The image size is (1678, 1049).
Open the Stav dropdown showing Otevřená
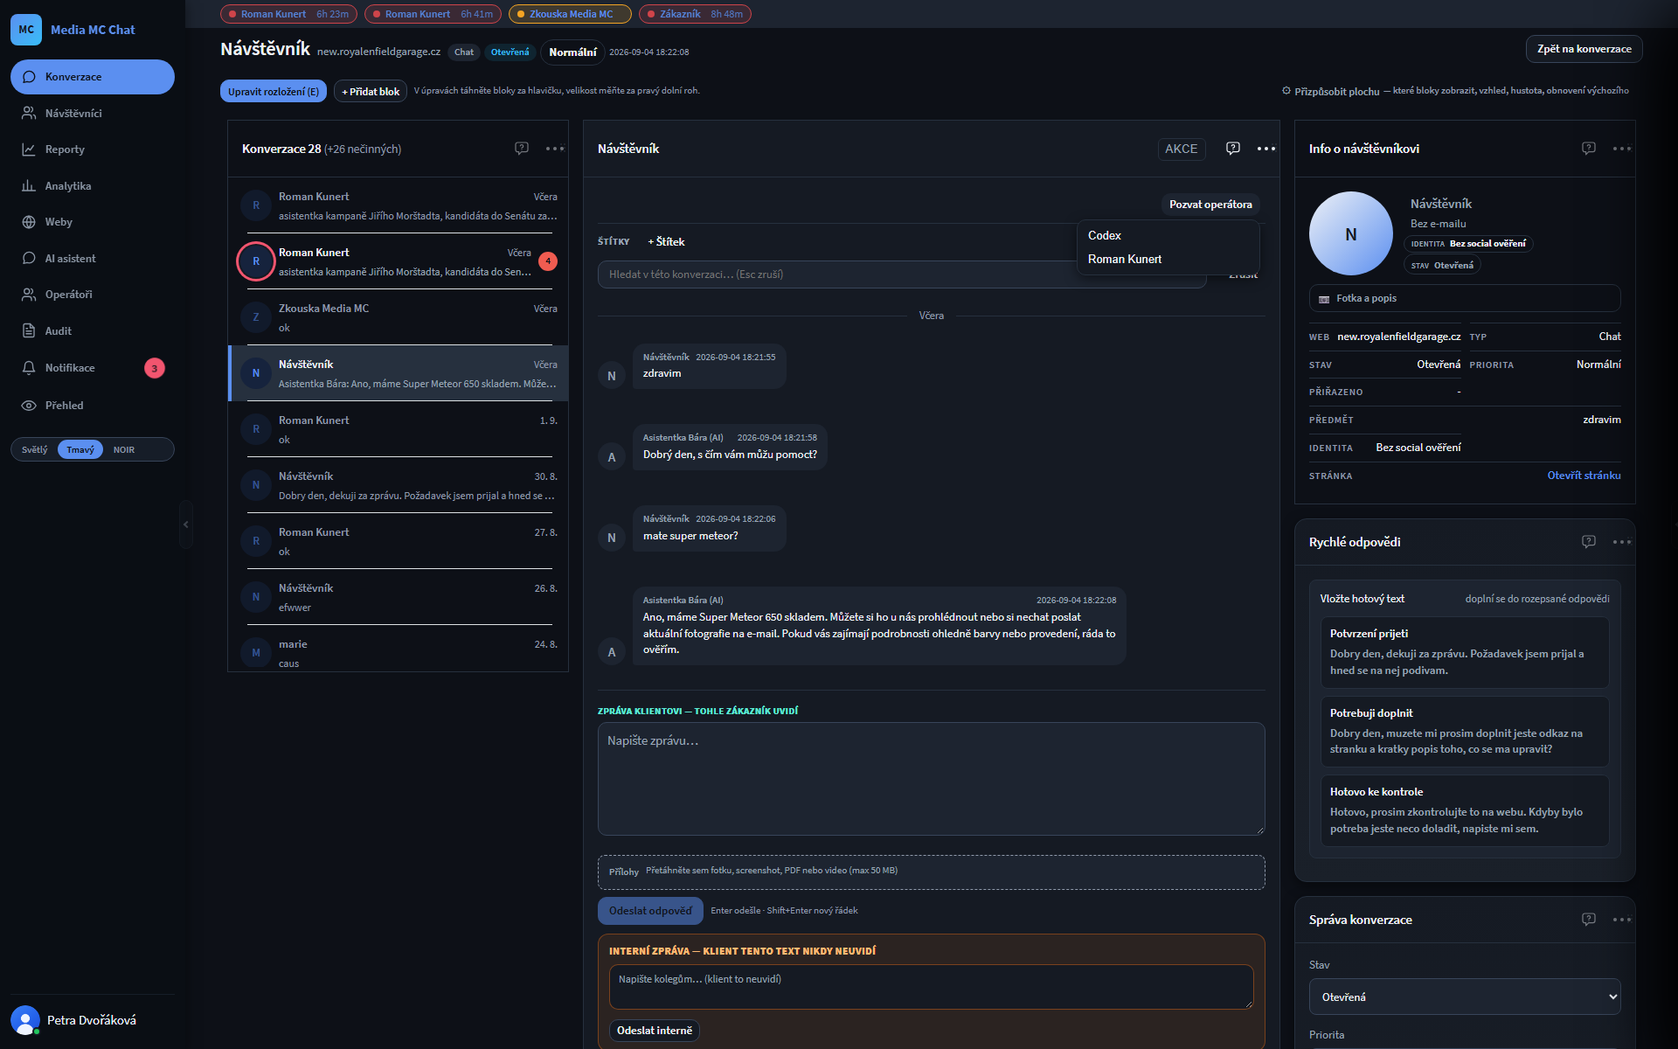(1465, 997)
